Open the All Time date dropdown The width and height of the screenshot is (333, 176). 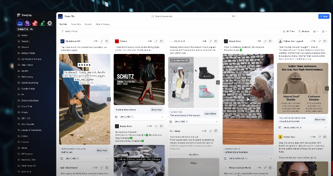(x=288, y=31)
